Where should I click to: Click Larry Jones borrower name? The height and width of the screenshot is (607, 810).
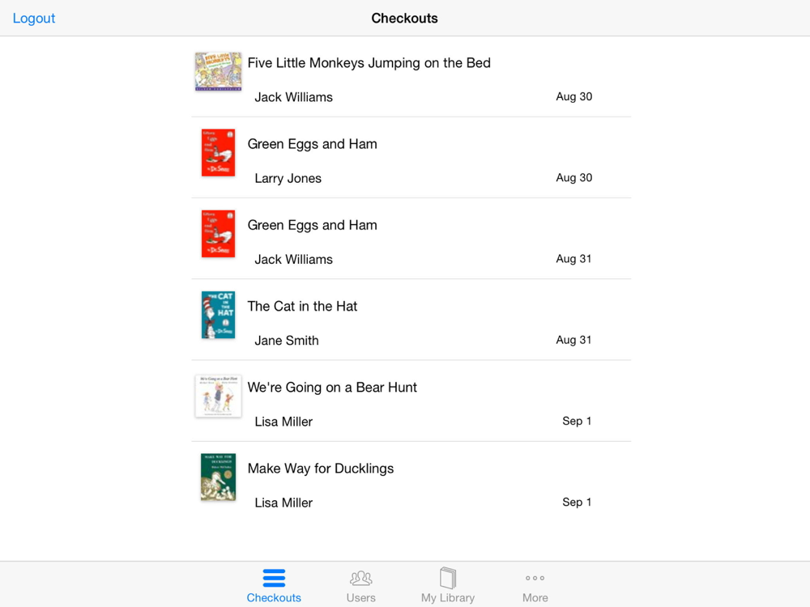click(288, 179)
